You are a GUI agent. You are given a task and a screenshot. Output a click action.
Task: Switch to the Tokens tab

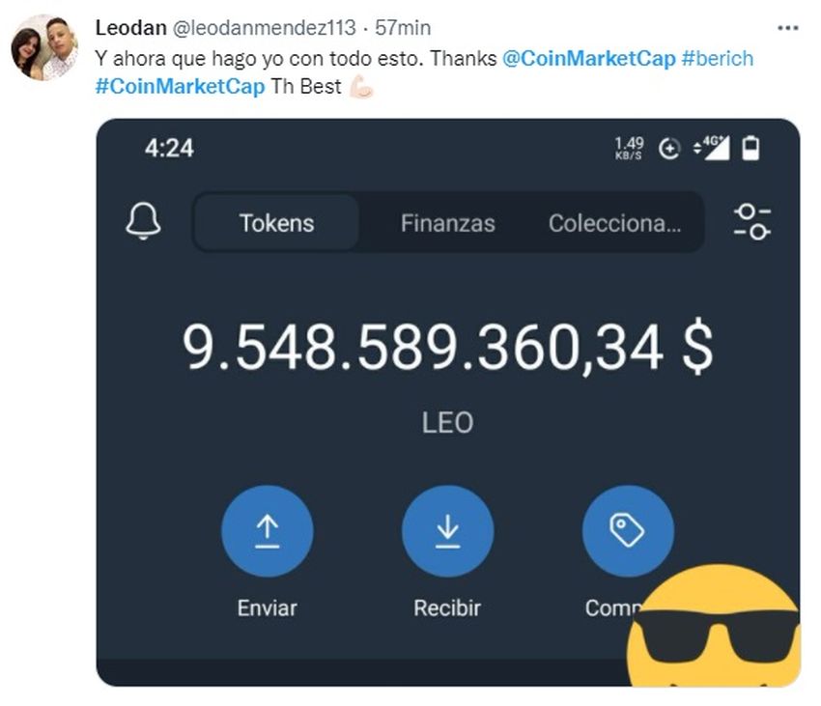pos(276,223)
